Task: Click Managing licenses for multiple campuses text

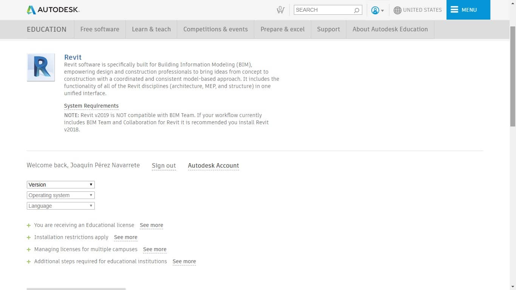Action: [86, 249]
